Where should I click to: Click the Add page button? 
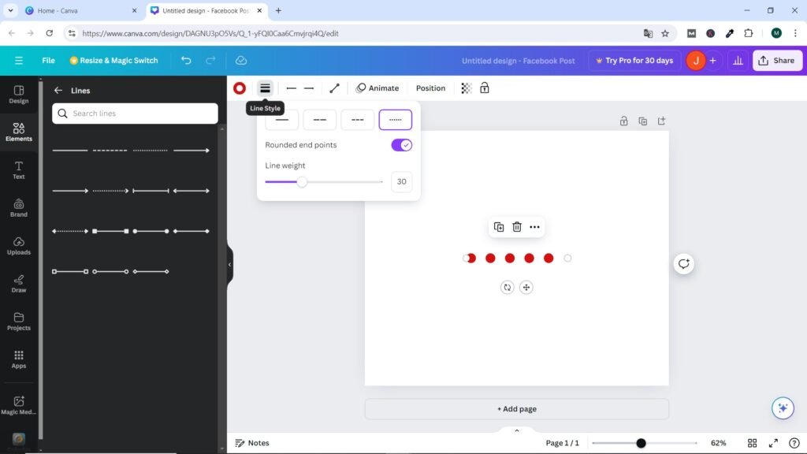(x=516, y=409)
